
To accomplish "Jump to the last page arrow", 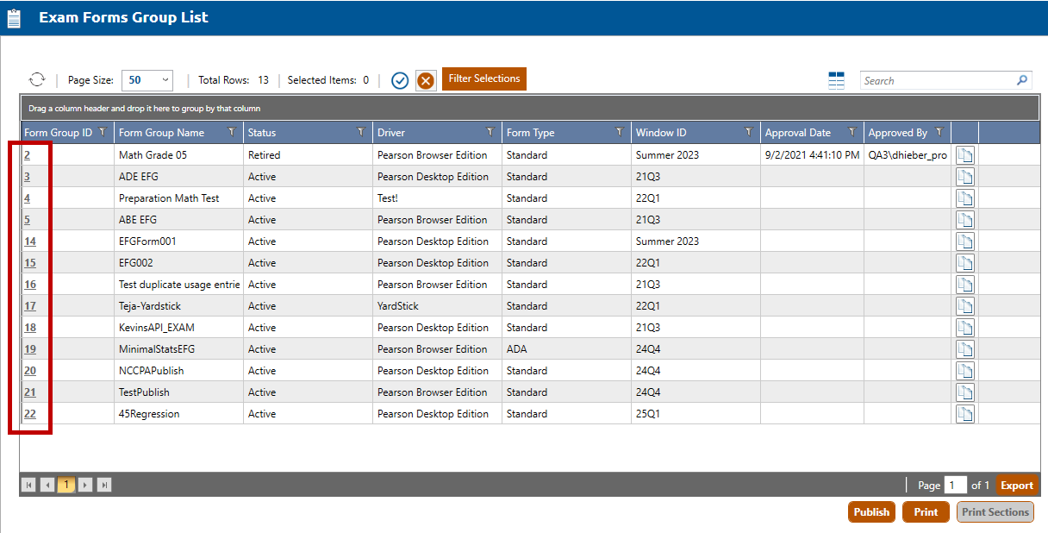I will pos(104,485).
